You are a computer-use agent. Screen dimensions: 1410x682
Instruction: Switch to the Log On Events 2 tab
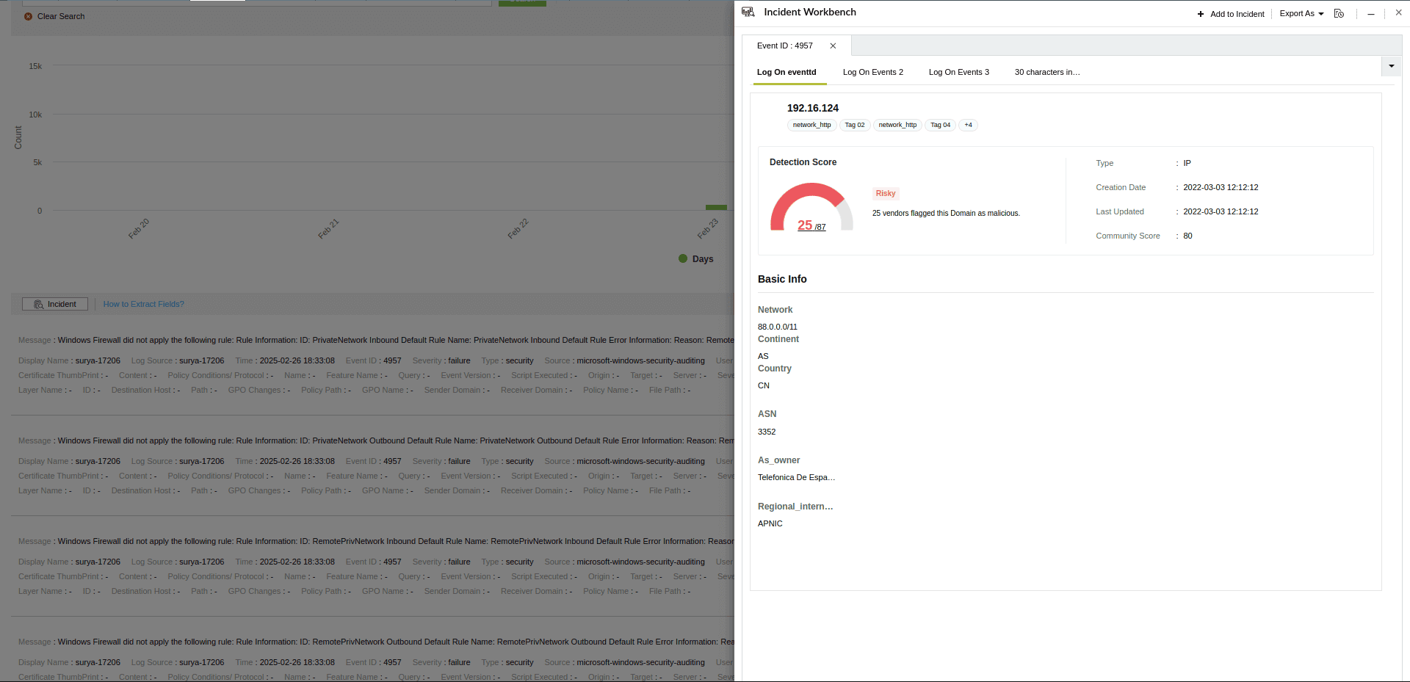(x=873, y=72)
